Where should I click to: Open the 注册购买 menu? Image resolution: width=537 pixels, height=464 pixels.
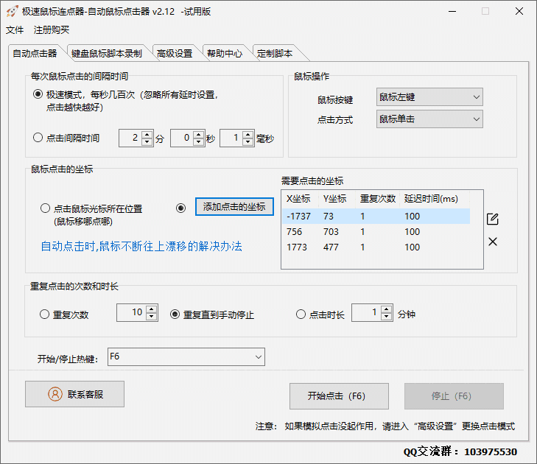click(x=52, y=30)
